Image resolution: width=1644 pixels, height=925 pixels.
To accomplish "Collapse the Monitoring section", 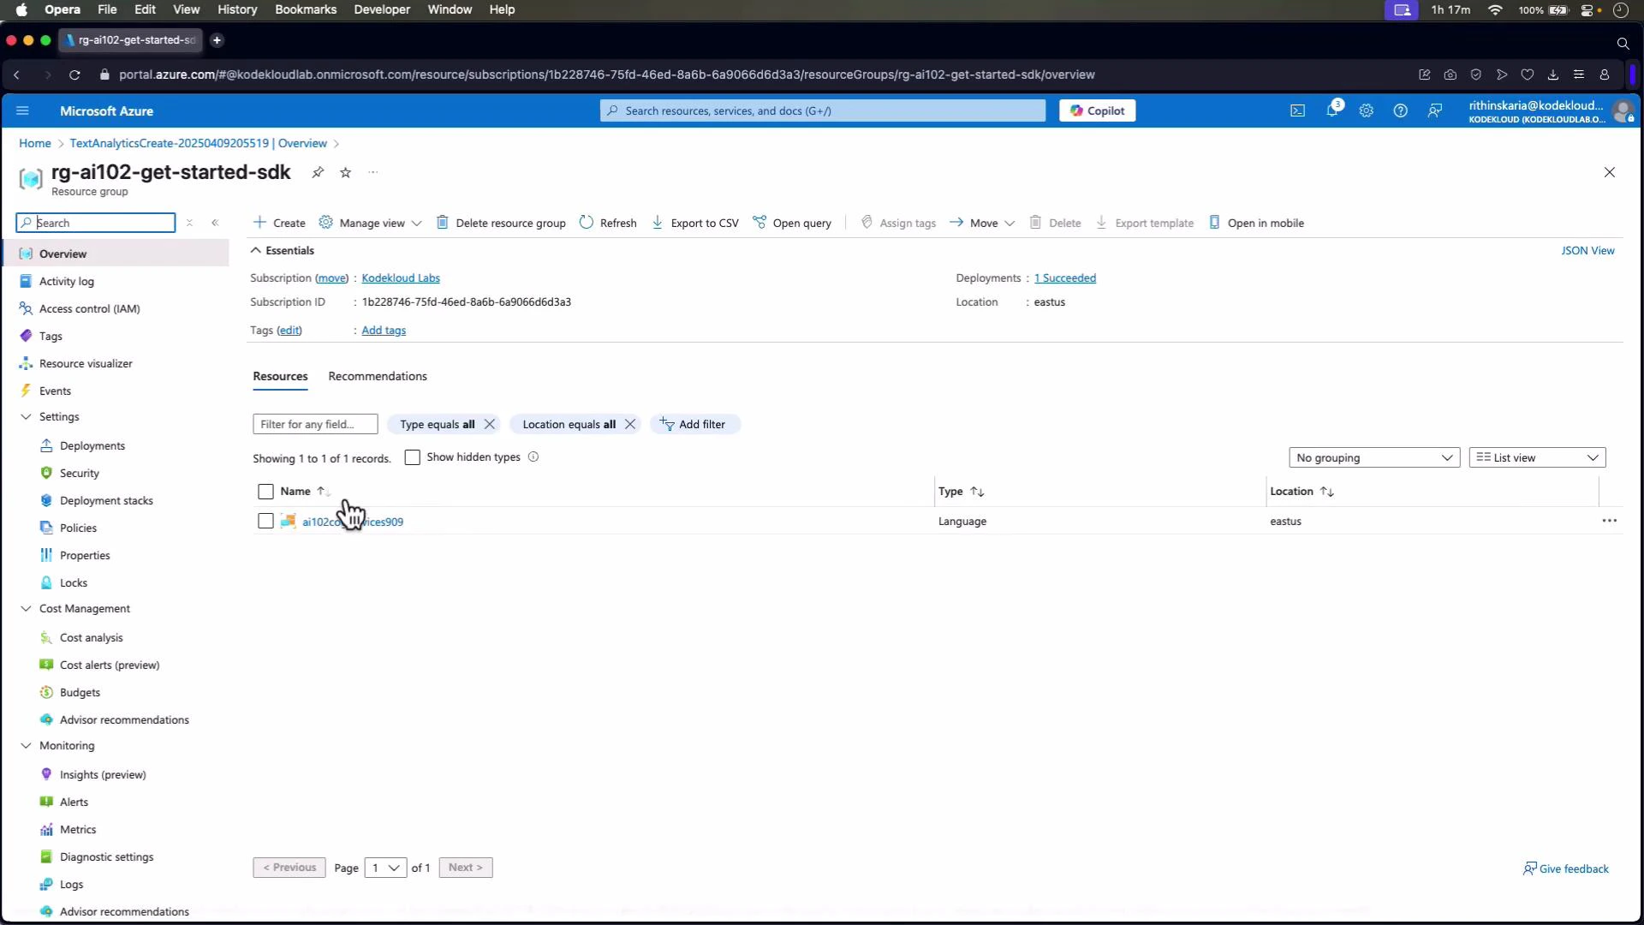I will tap(26, 745).
